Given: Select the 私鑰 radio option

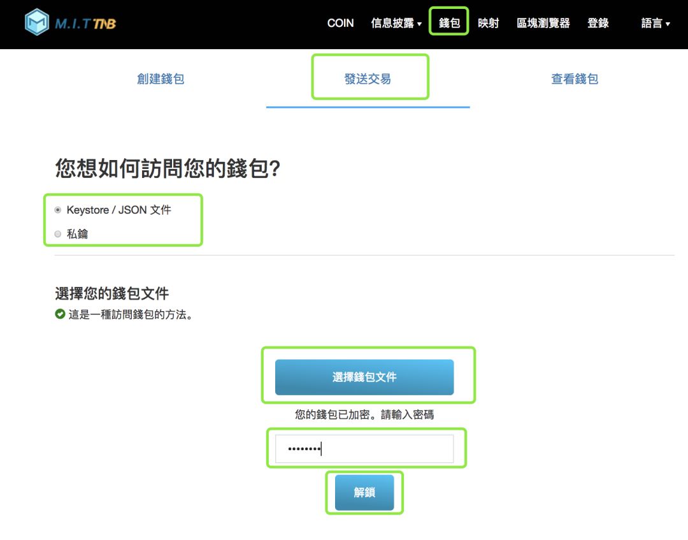Looking at the screenshot, I should tap(59, 234).
